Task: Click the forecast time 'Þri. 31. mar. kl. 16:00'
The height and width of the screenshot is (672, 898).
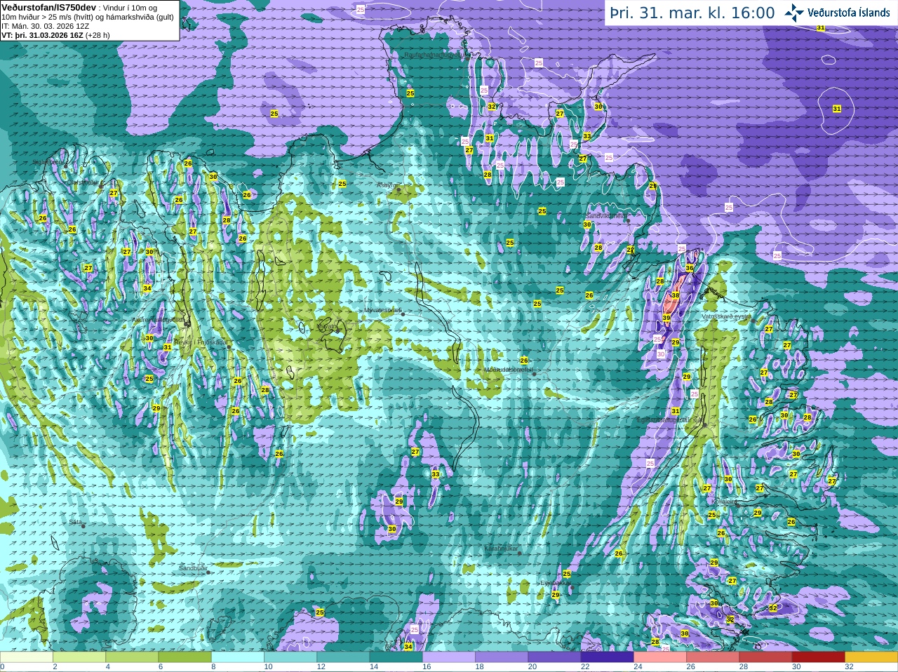Action: coord(692,13)
